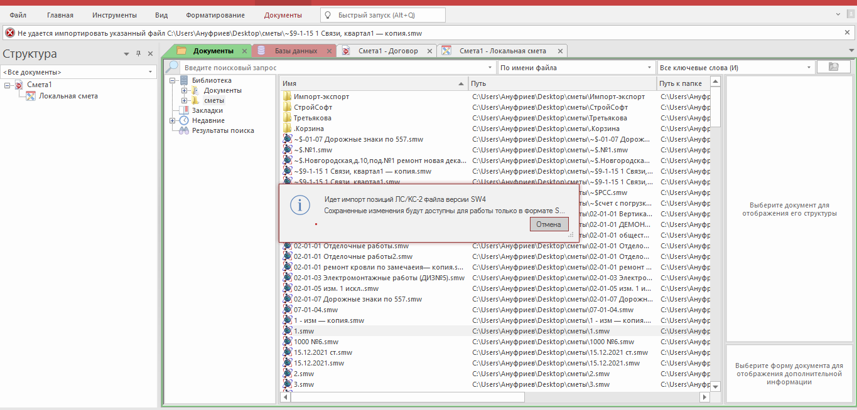Image resolution: width=857 pixels, height=410 pixels.
Task: Expand the ribbon with the chevron arrow
Action: click(x=839, y=14)
